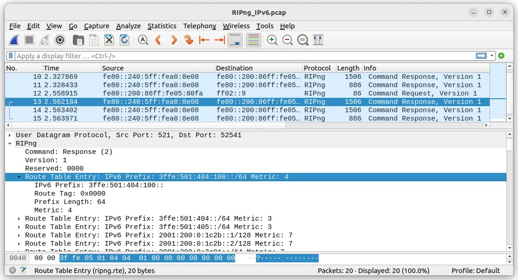Screen dimensions: 518x280
Task: Jump to the last packet
Action: (x=220, y=40)
